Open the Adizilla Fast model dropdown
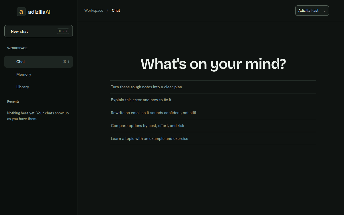The image size is (344, 215). (x=312, y=11)
